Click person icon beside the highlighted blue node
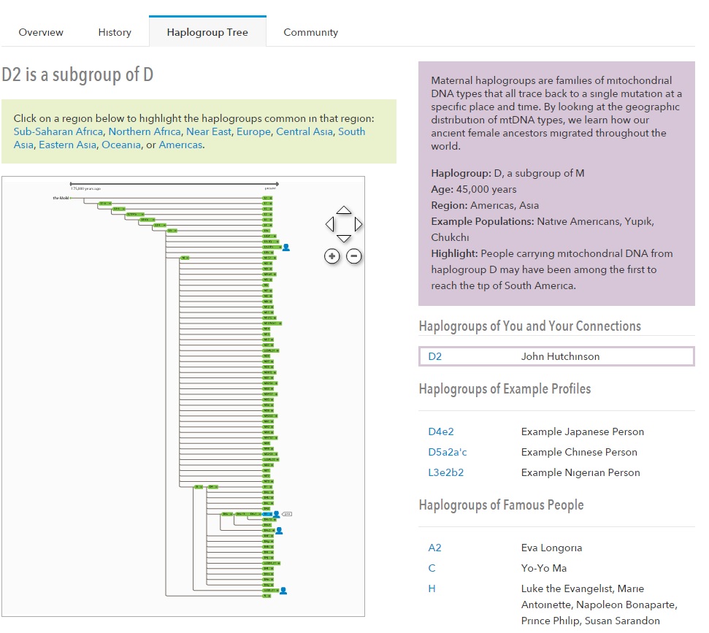709x633 pixels. click(x=276, y=515)
